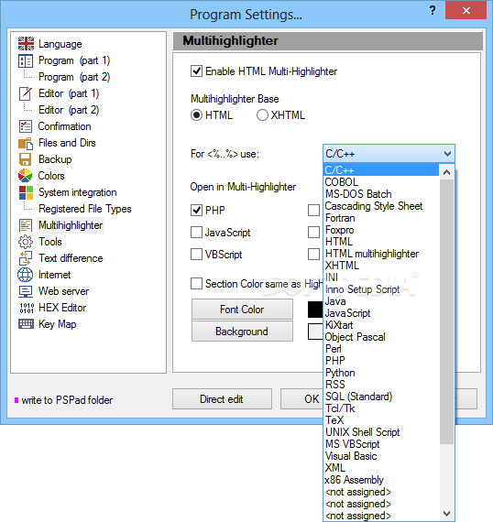Choose x86 Assembly from the list
Image resolution: width=493 pixels, height=522 pixels.
click(381, 480)
